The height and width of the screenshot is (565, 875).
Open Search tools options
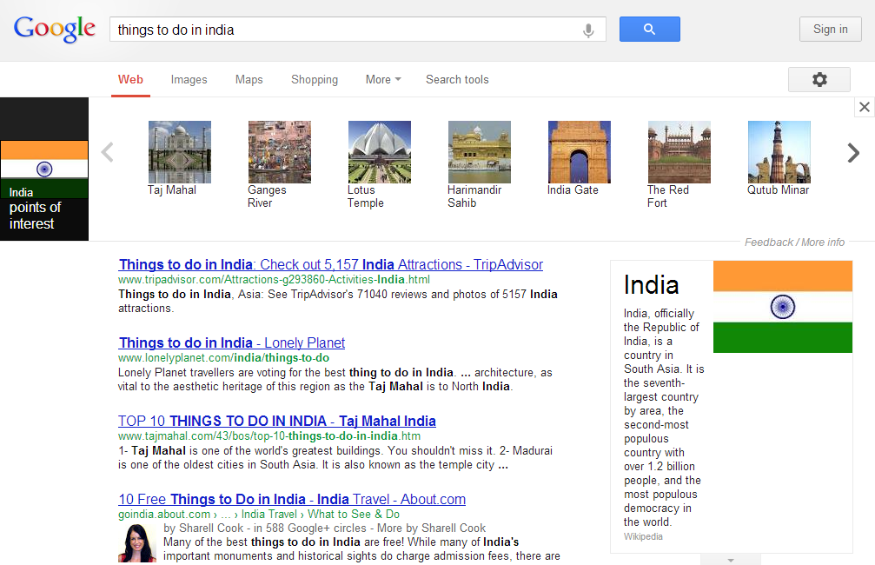click(x=457, y=80)
